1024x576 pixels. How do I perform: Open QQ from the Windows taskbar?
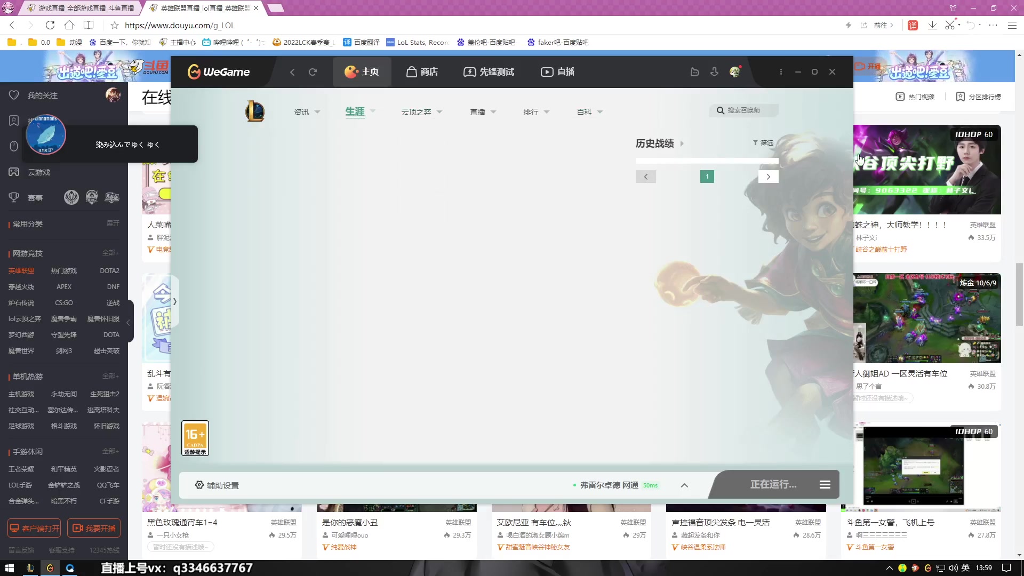[70, 567]
